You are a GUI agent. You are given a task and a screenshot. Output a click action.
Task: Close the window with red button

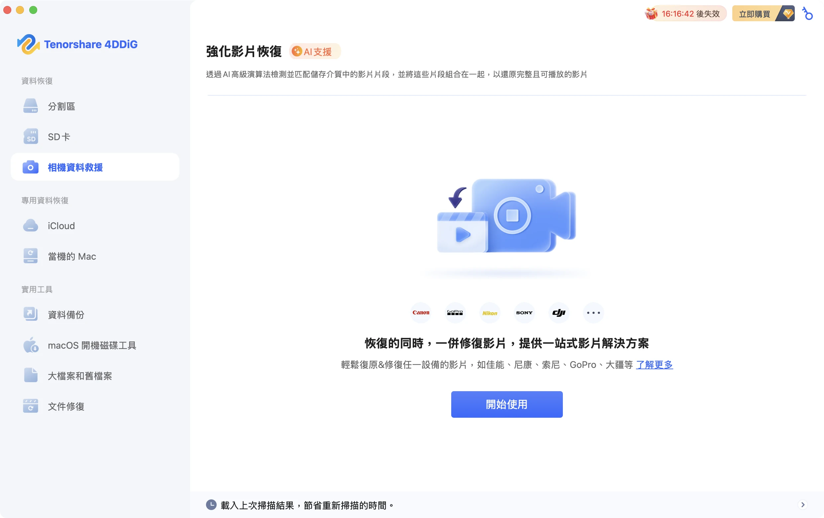[x=7, y=10]
